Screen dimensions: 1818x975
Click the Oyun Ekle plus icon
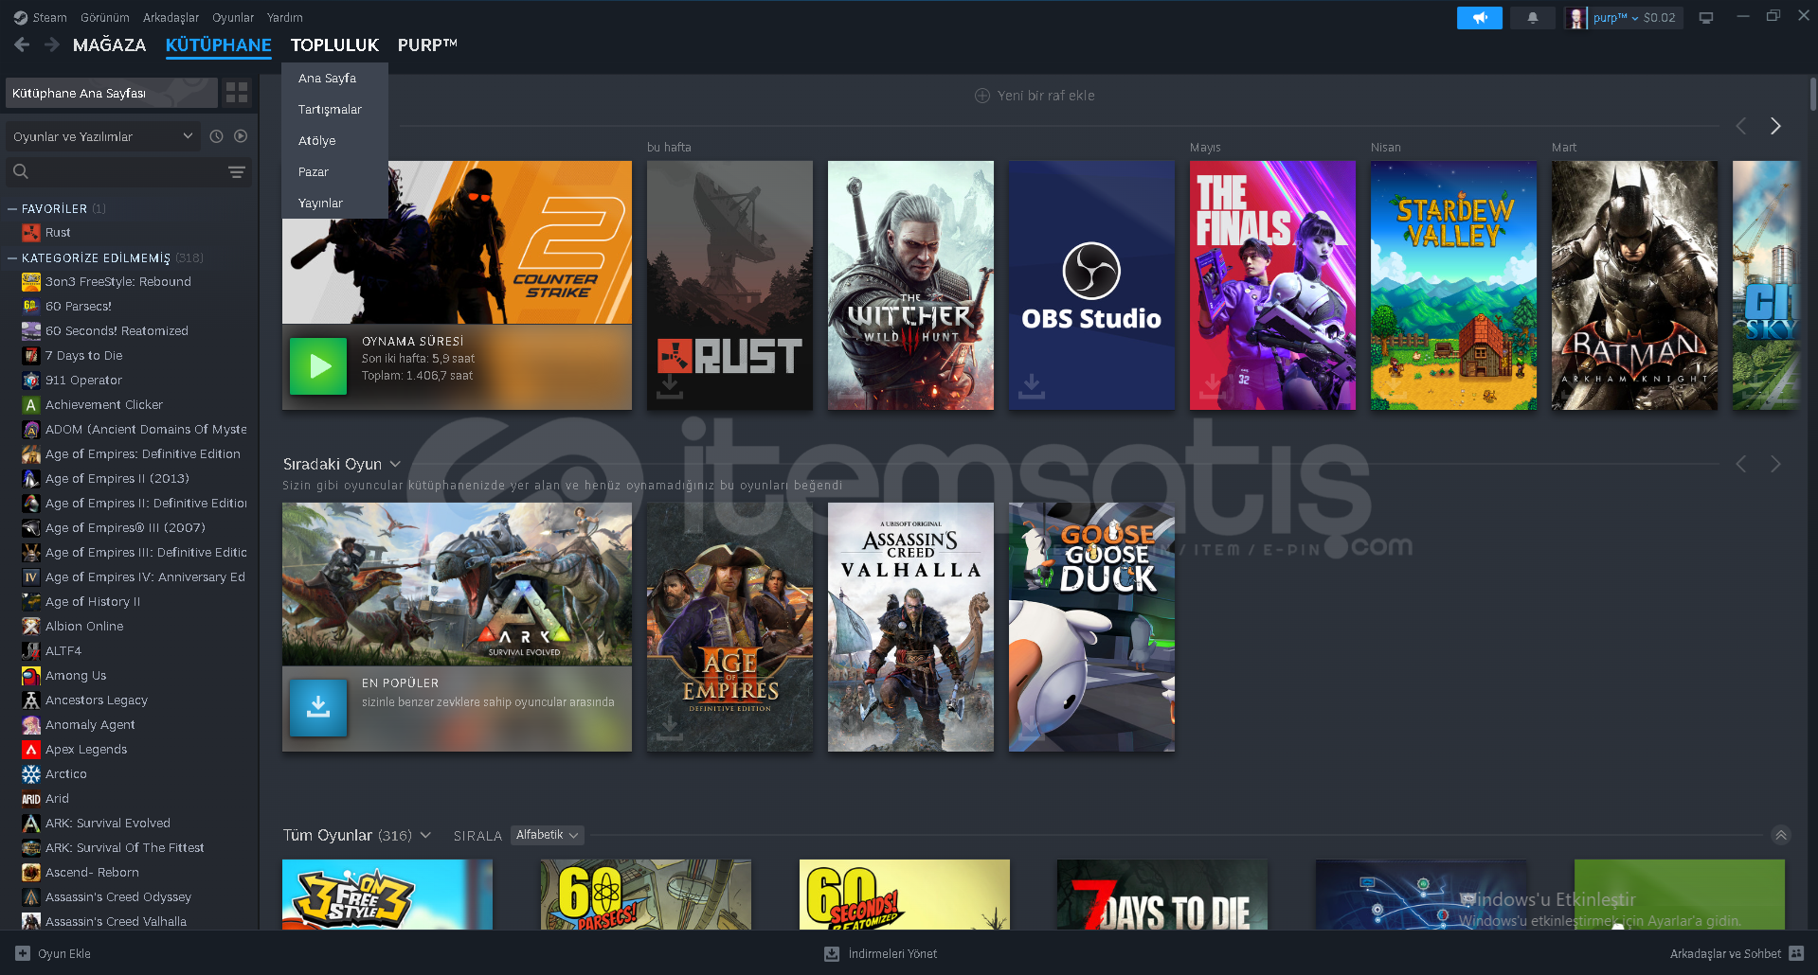[23, 953]
